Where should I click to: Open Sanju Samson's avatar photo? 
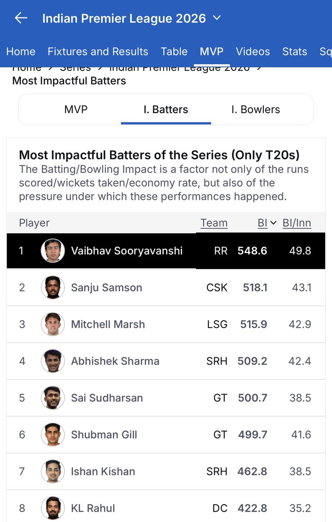click(53, 288)
